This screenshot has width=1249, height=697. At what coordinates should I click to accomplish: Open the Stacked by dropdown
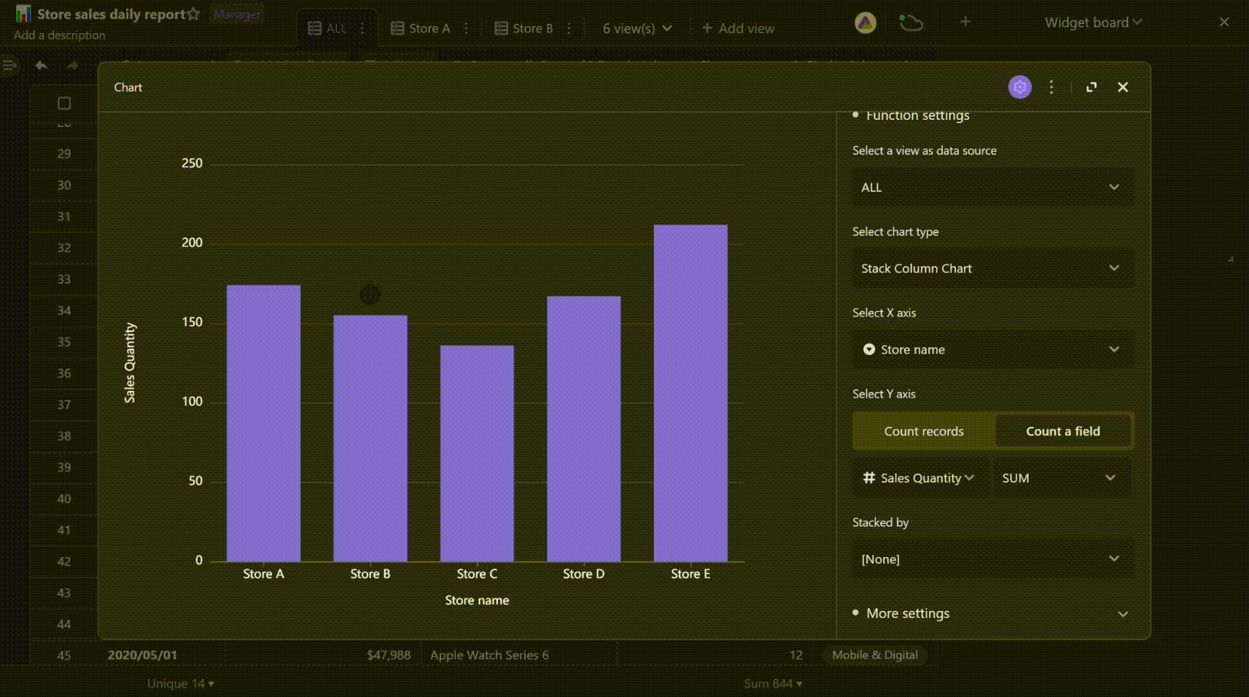(x=993, y=559)
